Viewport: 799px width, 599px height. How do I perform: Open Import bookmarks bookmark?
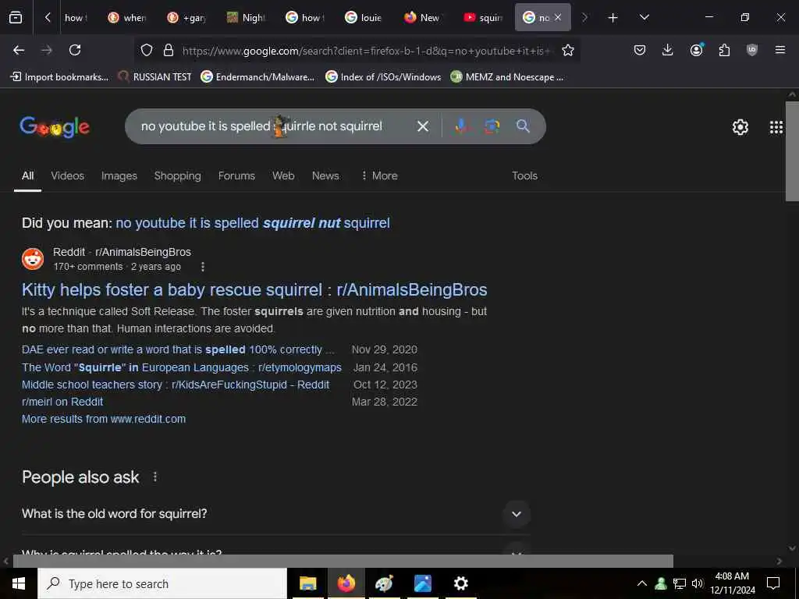59,77
